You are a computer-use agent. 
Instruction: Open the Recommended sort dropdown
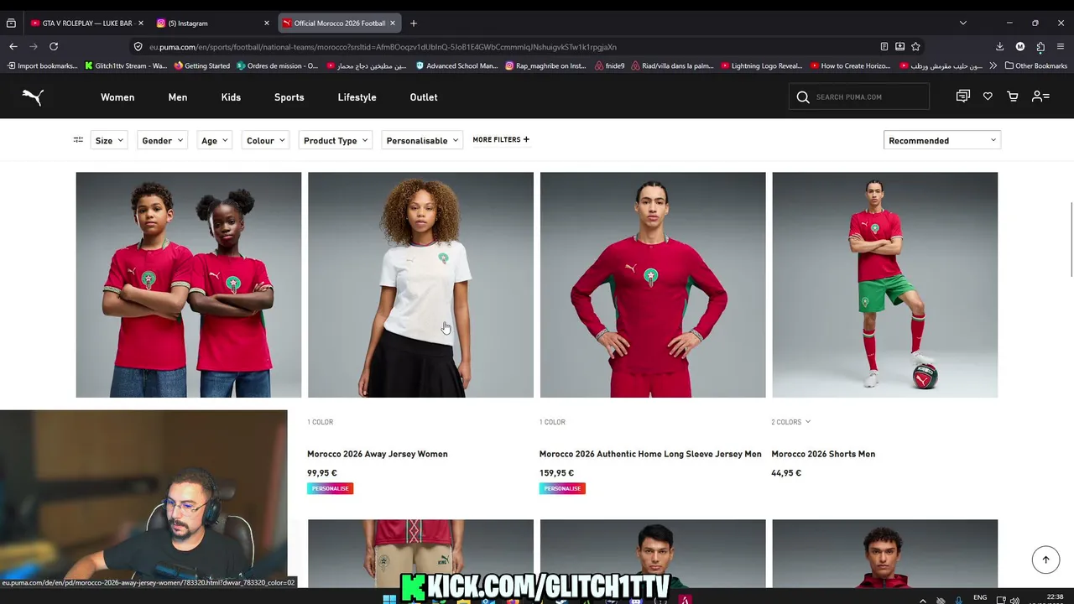[941, 140]
